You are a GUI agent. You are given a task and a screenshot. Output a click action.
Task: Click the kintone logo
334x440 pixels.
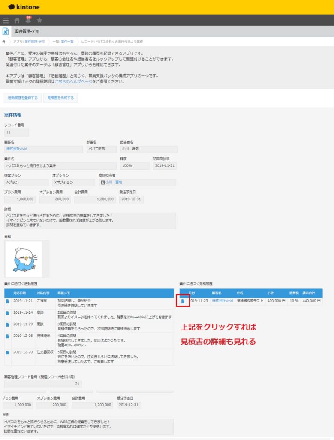24,7
